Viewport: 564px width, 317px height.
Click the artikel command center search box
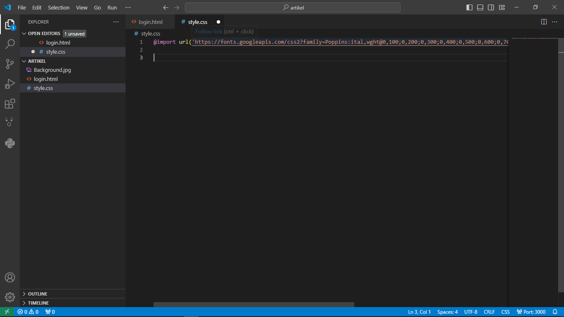pos(293,7)
